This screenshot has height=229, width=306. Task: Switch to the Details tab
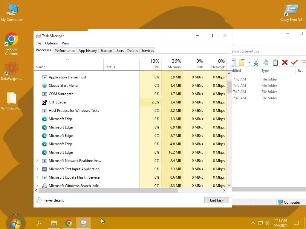(132, 51)
